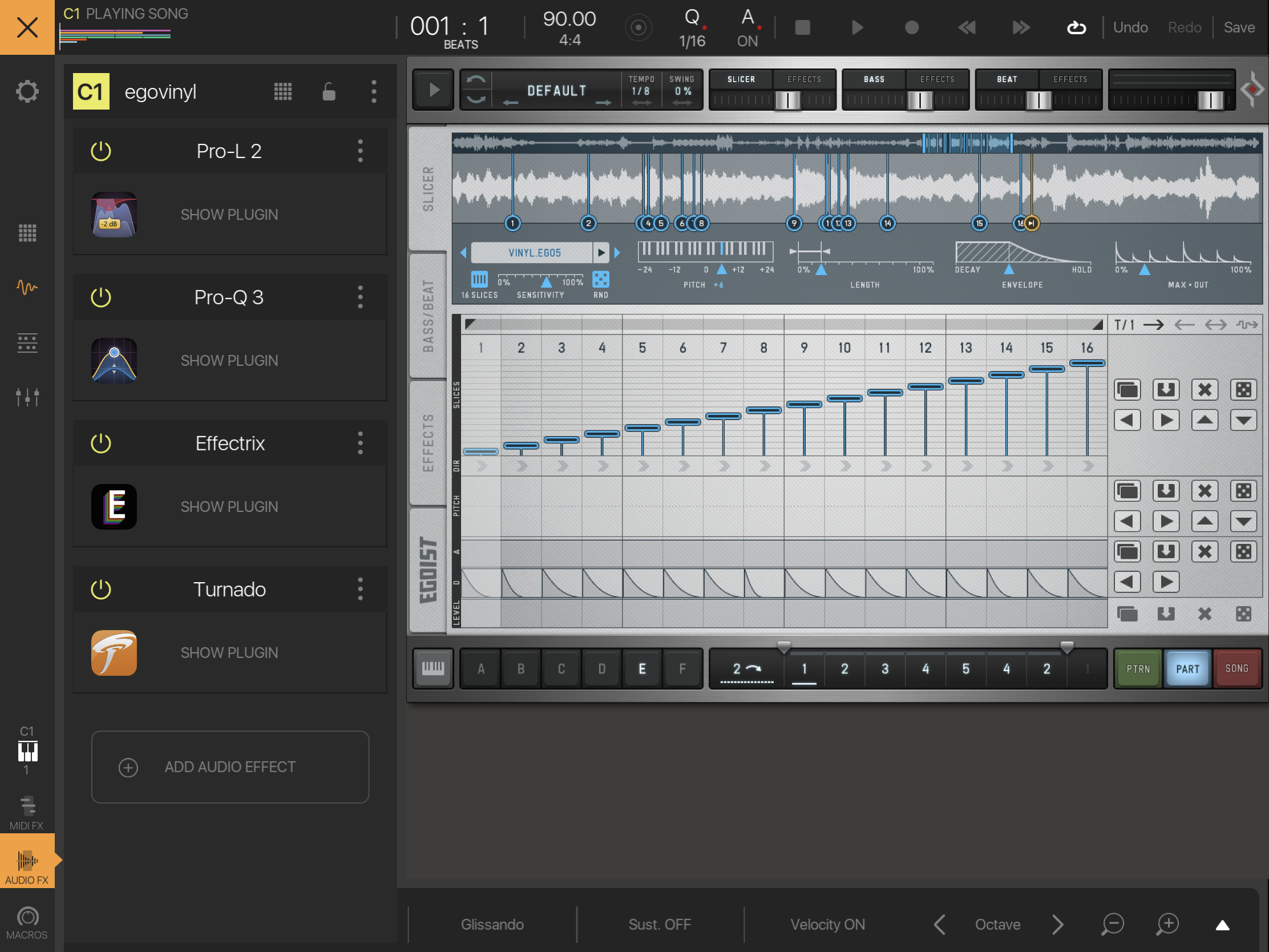This screenshot has width=1269, height=952.
Task: Zoom in with the magnifier plus
Action: tap(1167, 924)
